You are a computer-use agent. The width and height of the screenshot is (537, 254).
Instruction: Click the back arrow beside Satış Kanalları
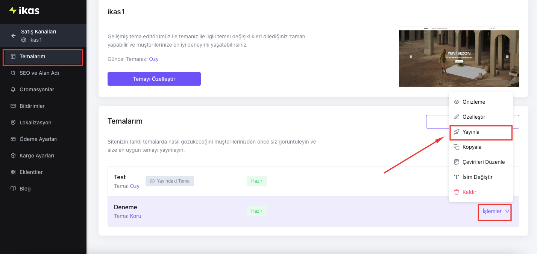pyautogui.click(x=14, y=36)
